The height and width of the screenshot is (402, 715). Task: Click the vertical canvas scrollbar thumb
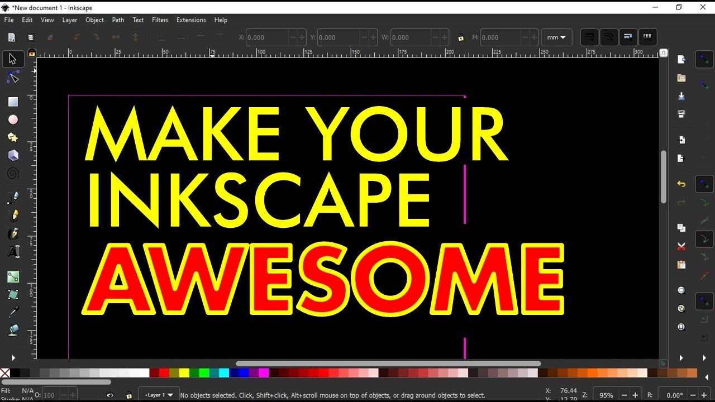(664, 176)
